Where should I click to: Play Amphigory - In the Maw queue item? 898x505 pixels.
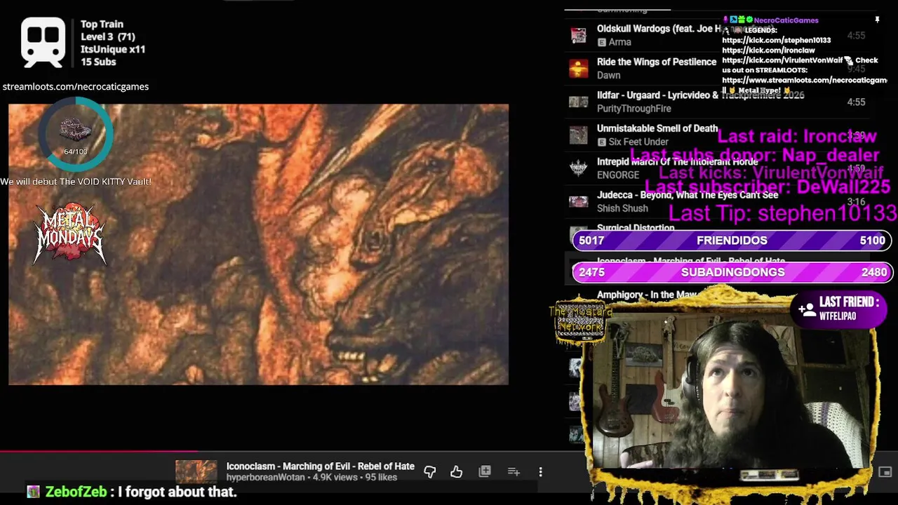(x=647, y=295)
